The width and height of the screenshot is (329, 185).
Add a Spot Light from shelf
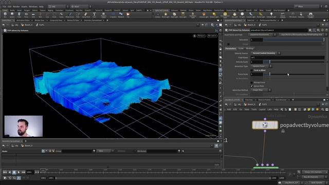tap(174, 15)
